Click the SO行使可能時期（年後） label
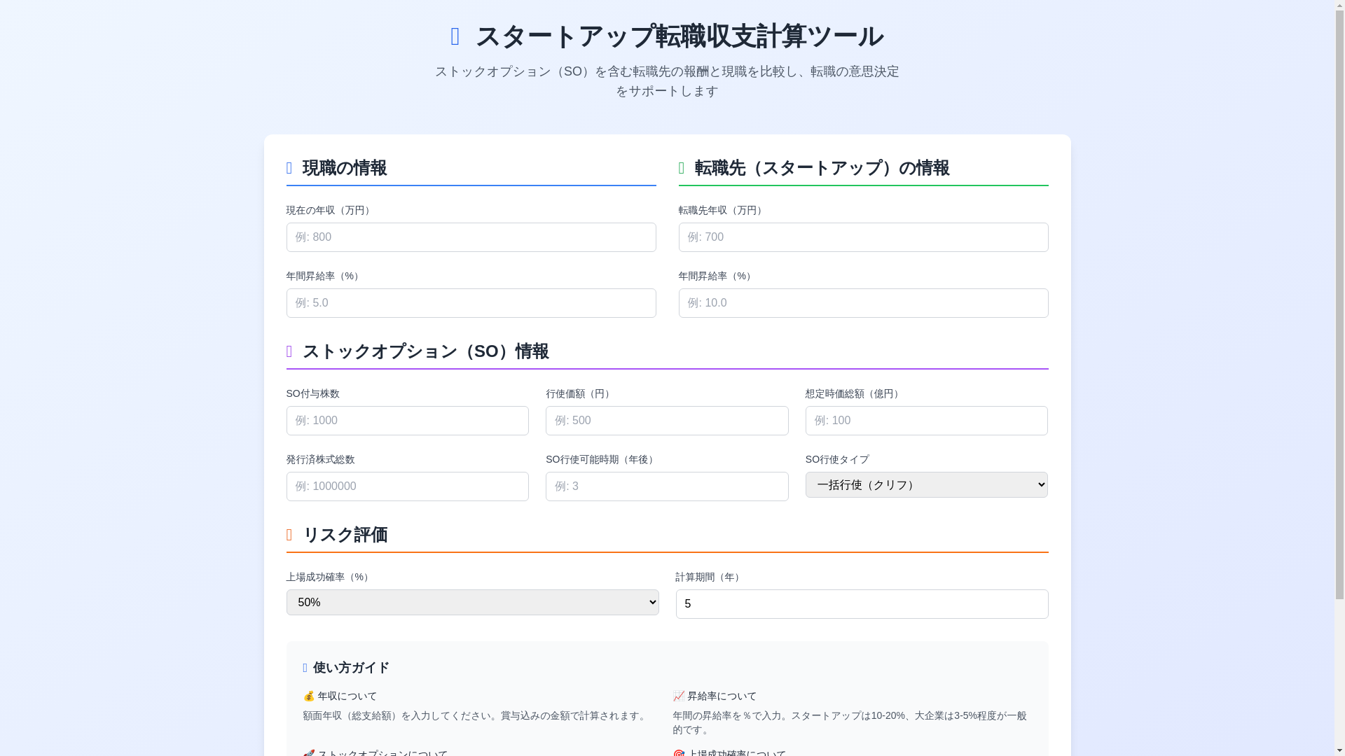Viewport: 1345px width, 756px height. [x=602, y=459]
